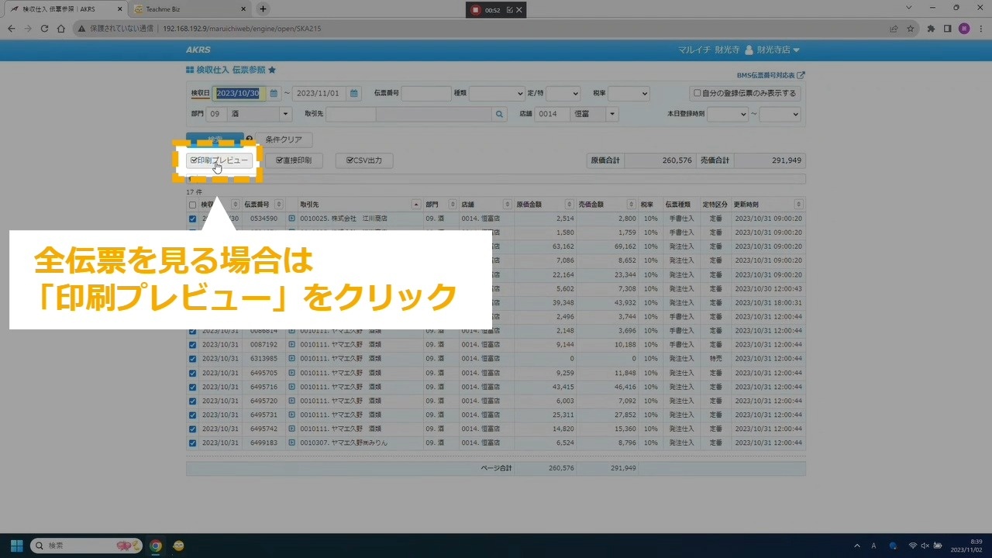992x558 pixels.
Task: Expand the 税率 dropdown
Action: 629,94
